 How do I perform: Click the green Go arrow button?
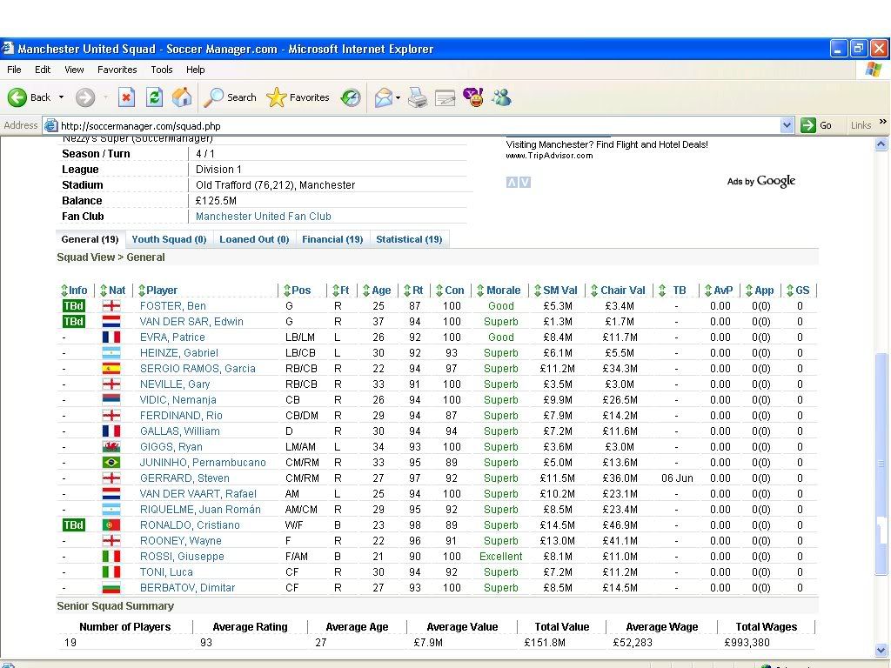808,125
